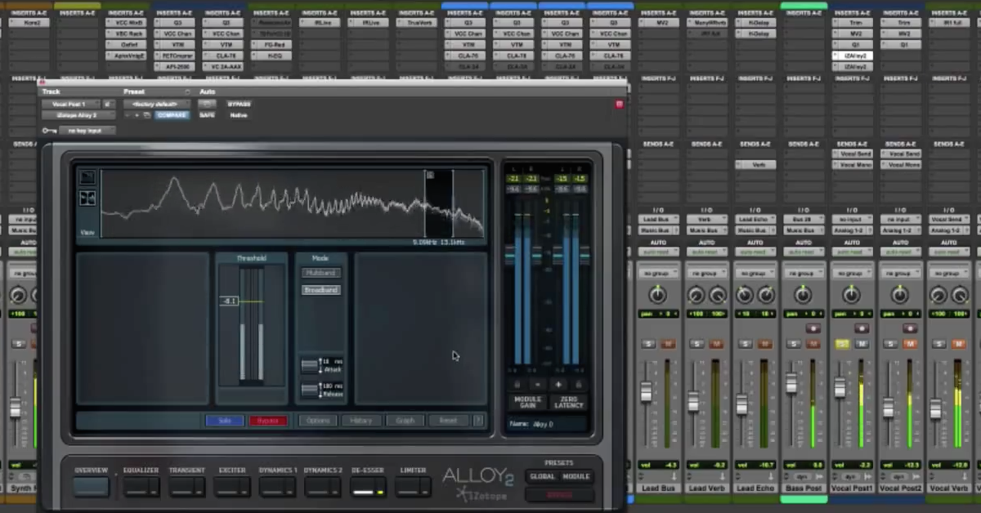The image size is (981, 513).
Task: Click the left lock icon above Module Gain
Action: click(517, 384)
